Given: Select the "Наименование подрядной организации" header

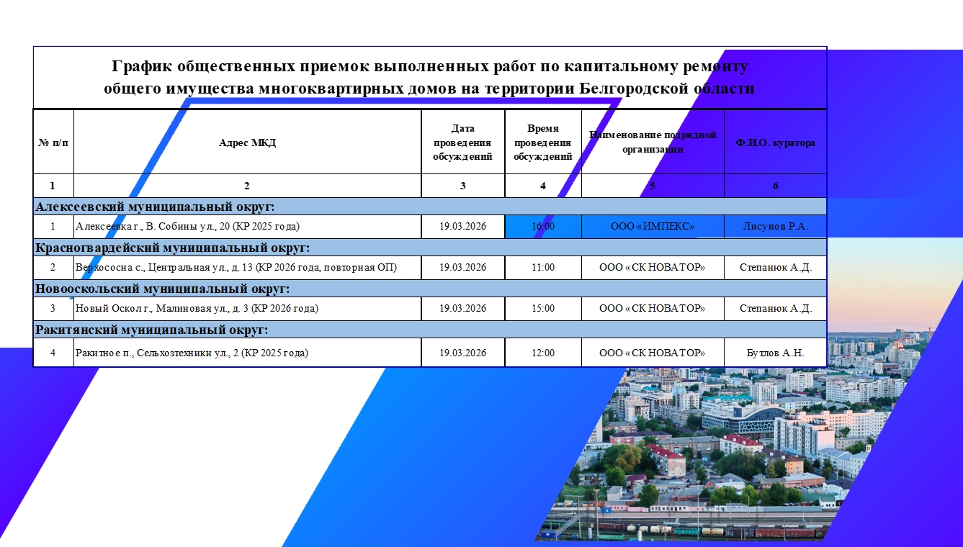Looking at the screenshot, I should pyautogui.click(x=653, y=143).
